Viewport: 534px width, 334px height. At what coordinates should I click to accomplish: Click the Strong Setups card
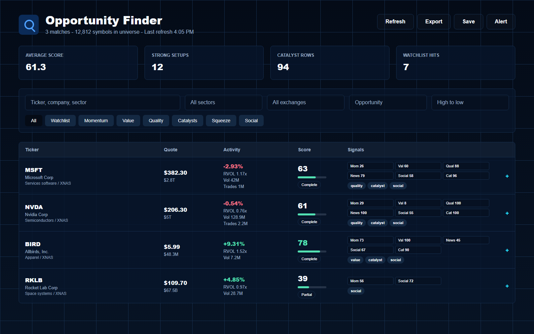(x=204, y=63)
